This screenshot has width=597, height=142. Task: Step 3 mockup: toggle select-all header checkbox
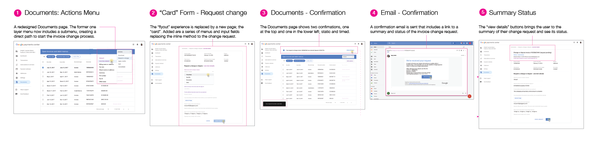pyautogui.click(x=283, y=65)
